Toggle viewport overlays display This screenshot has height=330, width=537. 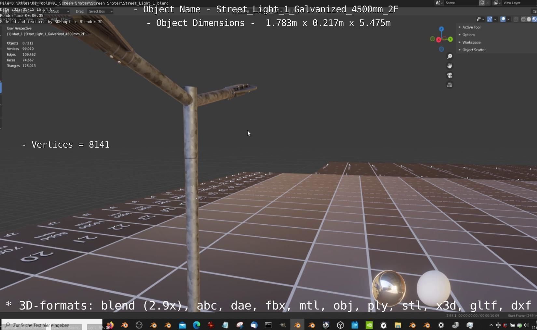point(503,19)
